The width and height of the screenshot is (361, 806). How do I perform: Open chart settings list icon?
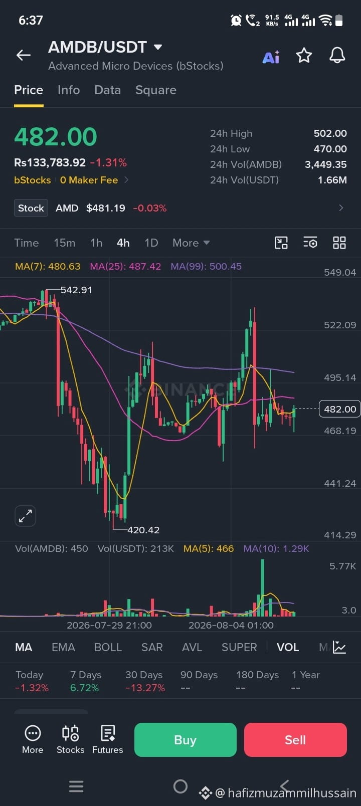[310, 243]
